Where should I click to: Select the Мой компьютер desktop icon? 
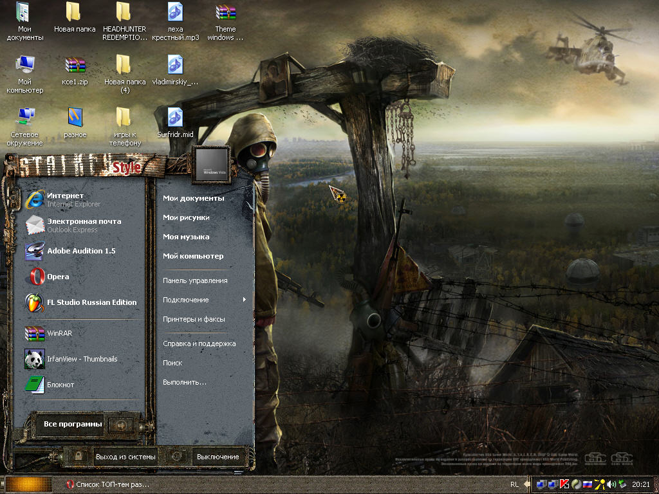point(25,75)
